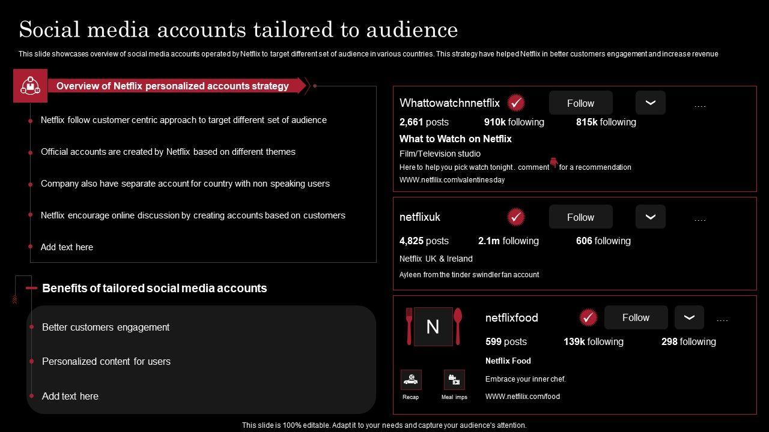The height and width of the screenshot is (432, 769).
Task: Click the netflixfood N profile logo
Action: (x=433, y=326)
